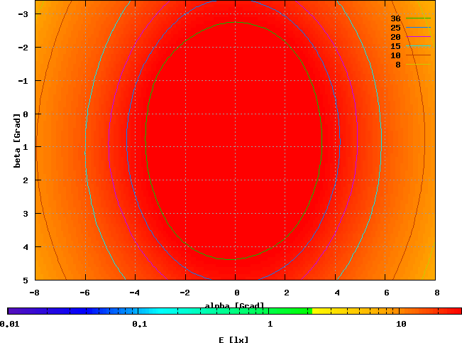Toggle the cyan legend entry 15
The height and width of the screenshot is (343, 462).
(x=419, y=46)
